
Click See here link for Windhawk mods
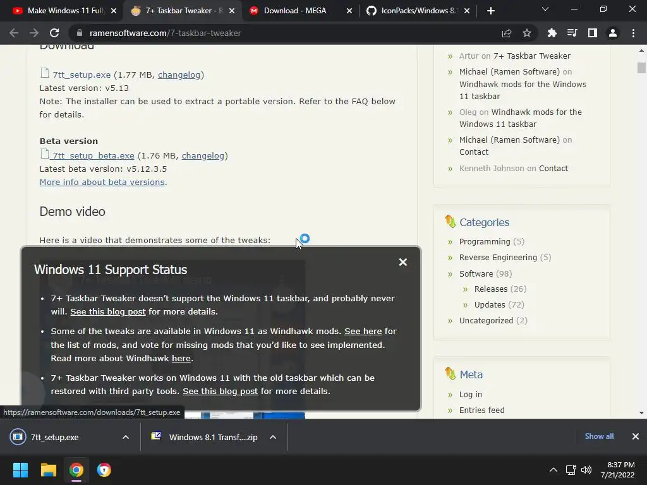[363, 331]
